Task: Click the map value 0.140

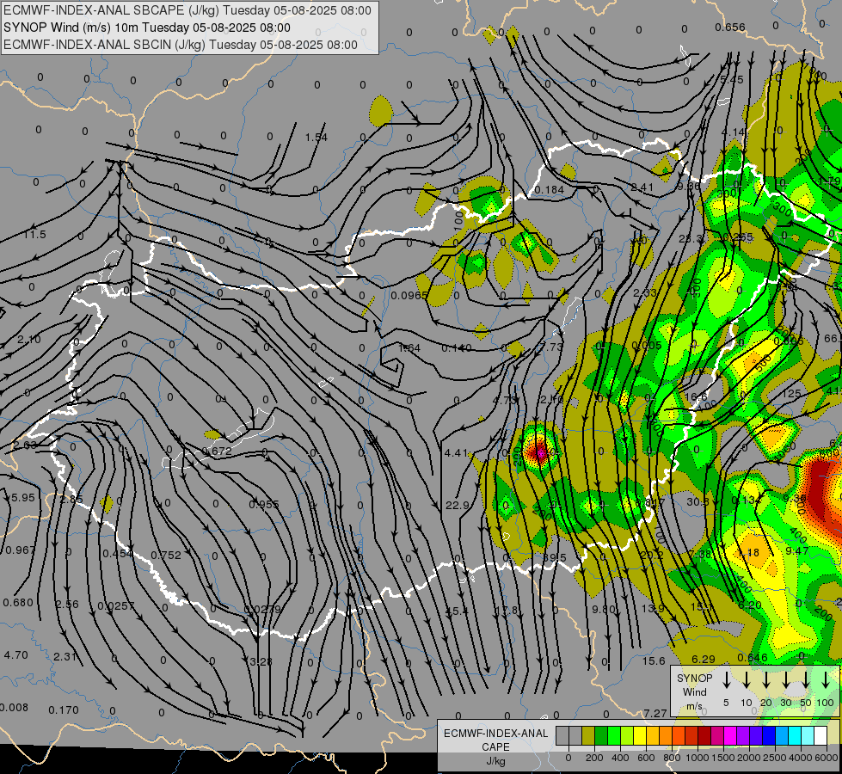Action: (457, 347)
